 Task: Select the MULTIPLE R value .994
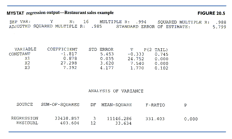pyautogui.click(x=141, y=22)
